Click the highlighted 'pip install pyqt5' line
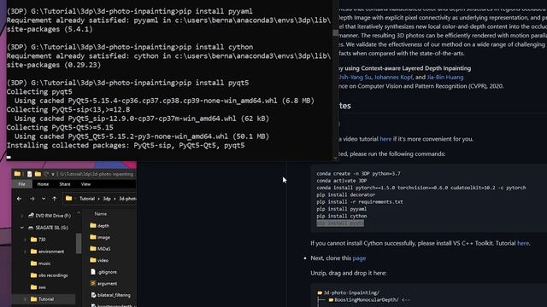The height and width of the screenshot is (307, 547). point(340,223)
